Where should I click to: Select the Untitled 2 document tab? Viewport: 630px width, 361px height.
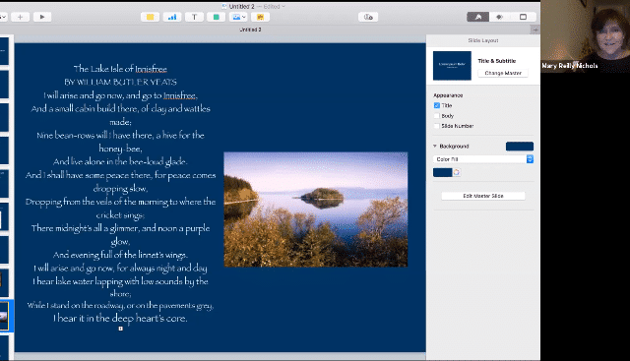pos(250,30)
